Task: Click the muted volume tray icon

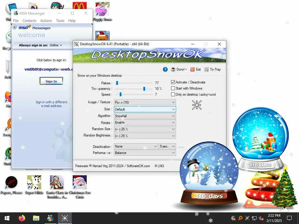Action: pyautogui.click(x=261, y=218)
